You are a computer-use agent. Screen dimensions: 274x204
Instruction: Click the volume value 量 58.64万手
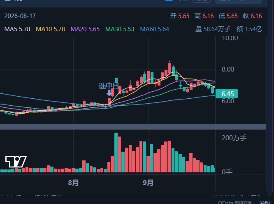click(x=213, y=29)
